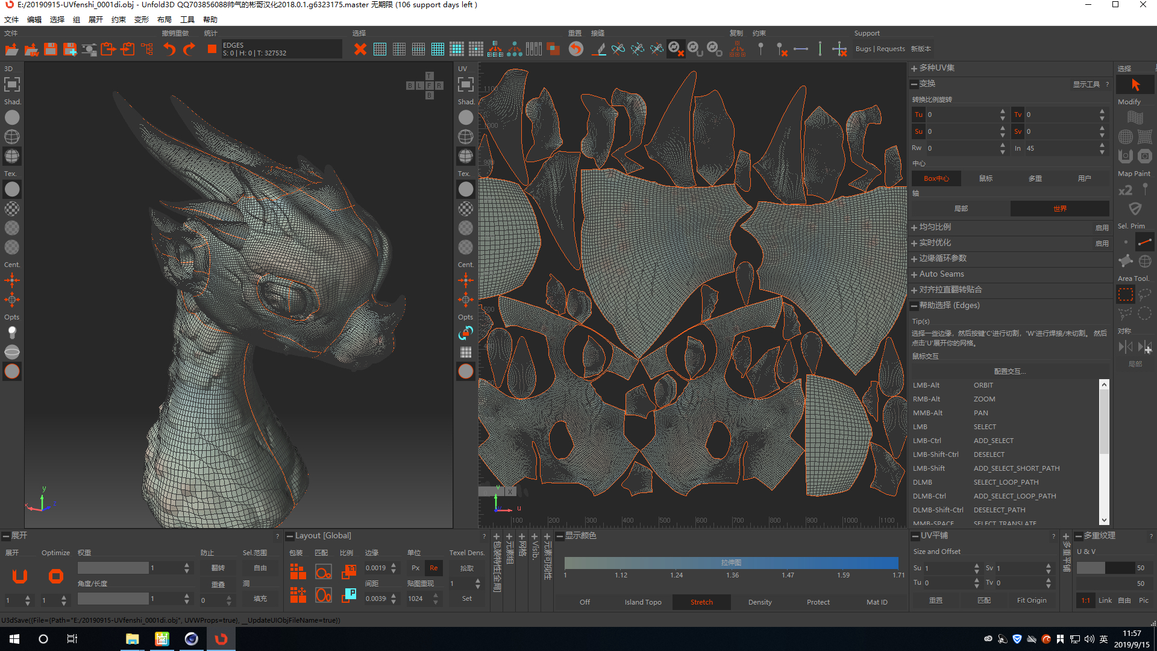The image size is (1157, 651).
Task: Click the rectangle Area Tool icon
Action: 1126,295
